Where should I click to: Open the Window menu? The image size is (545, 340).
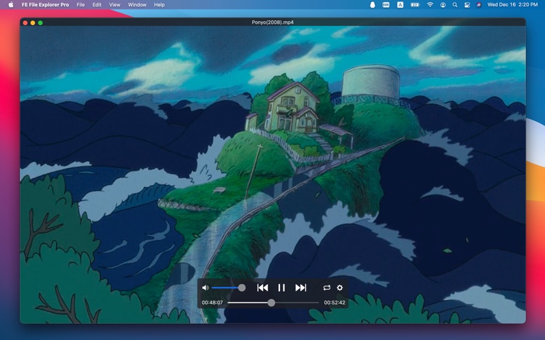137,5
